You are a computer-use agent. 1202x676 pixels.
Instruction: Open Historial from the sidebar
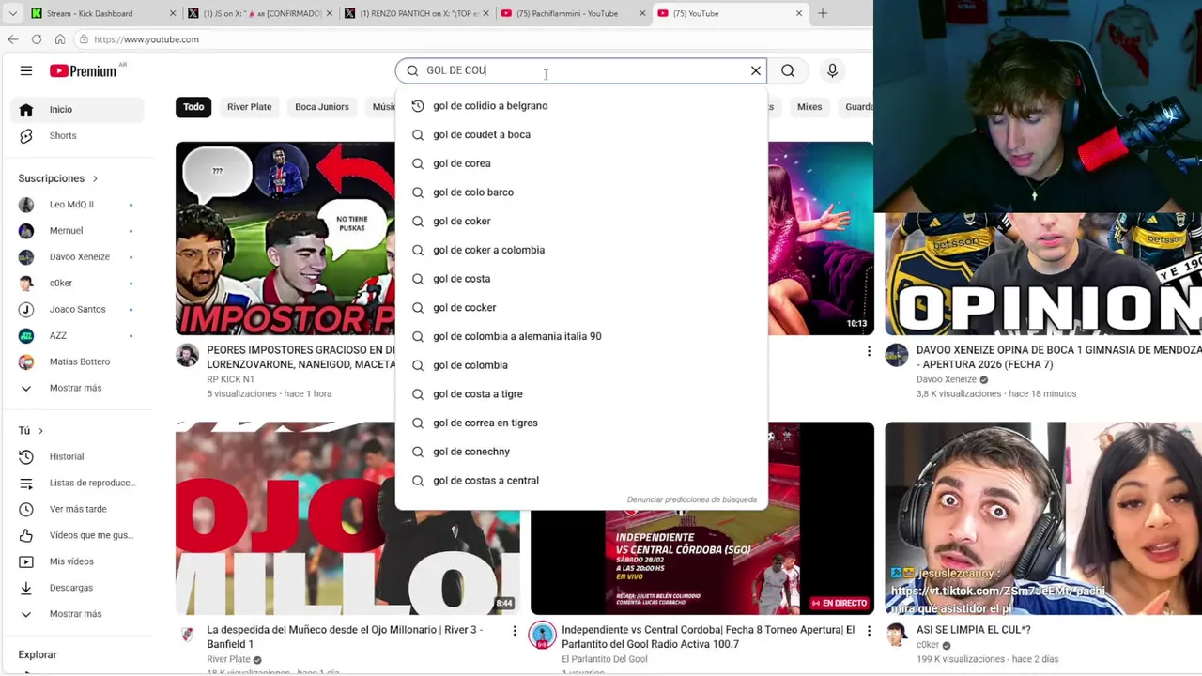point(78,456)
